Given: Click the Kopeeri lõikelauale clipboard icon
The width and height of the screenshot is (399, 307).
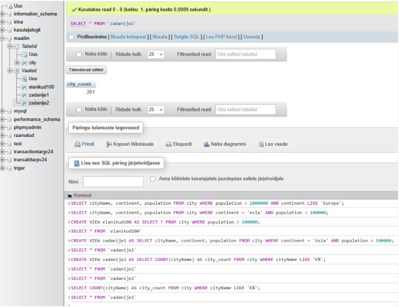Looking at the screenshot, I should tap(109, 144).
